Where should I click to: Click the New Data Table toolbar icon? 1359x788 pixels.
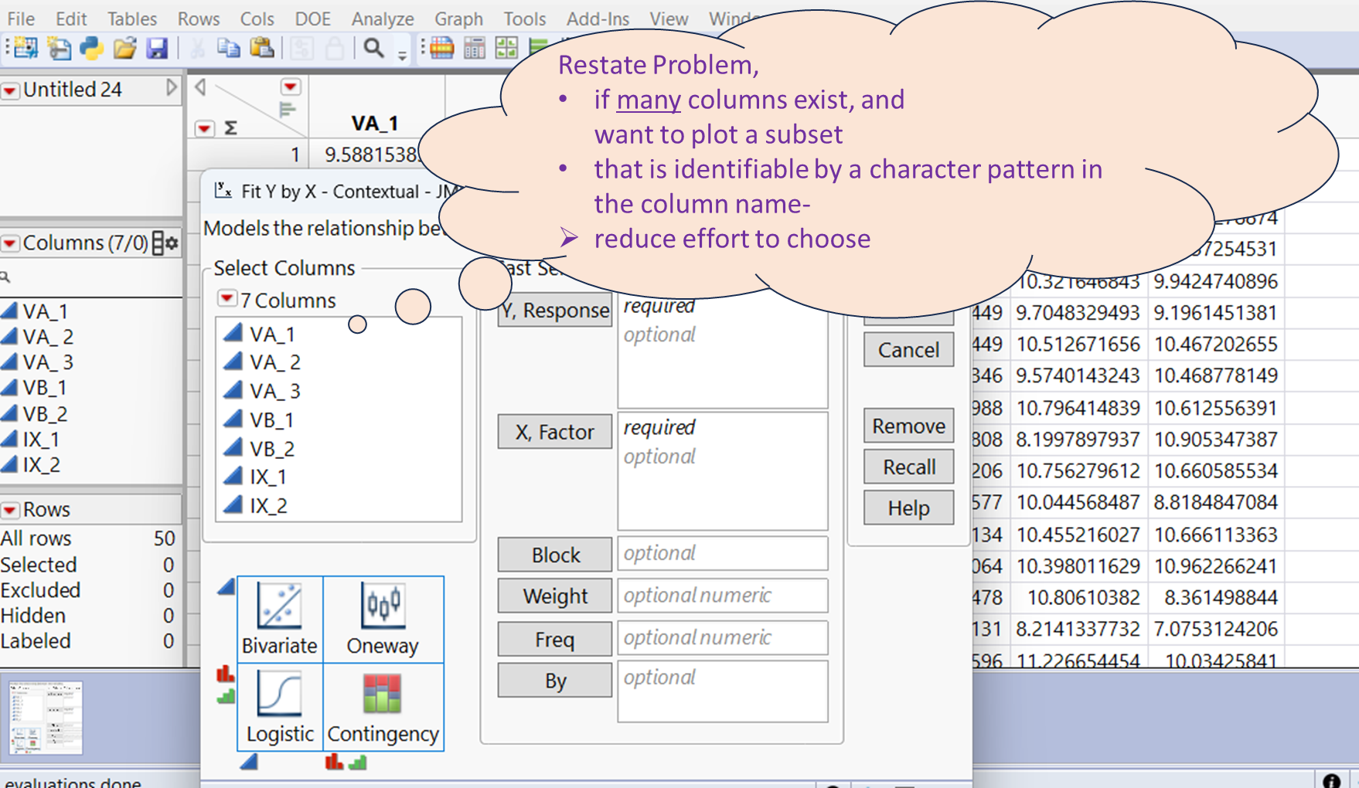pyautogui.click(x=25, y=49)
